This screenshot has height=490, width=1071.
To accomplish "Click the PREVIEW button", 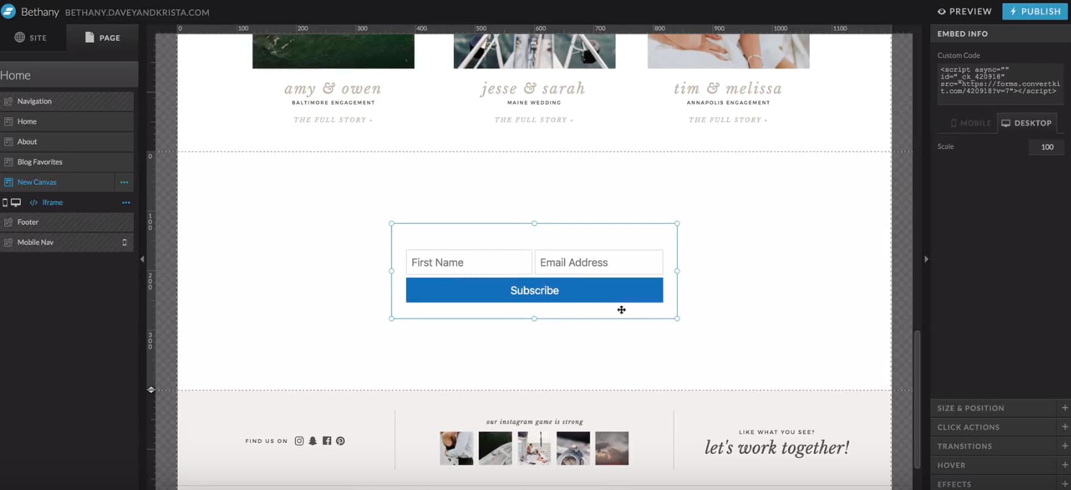I will (964, 11).
